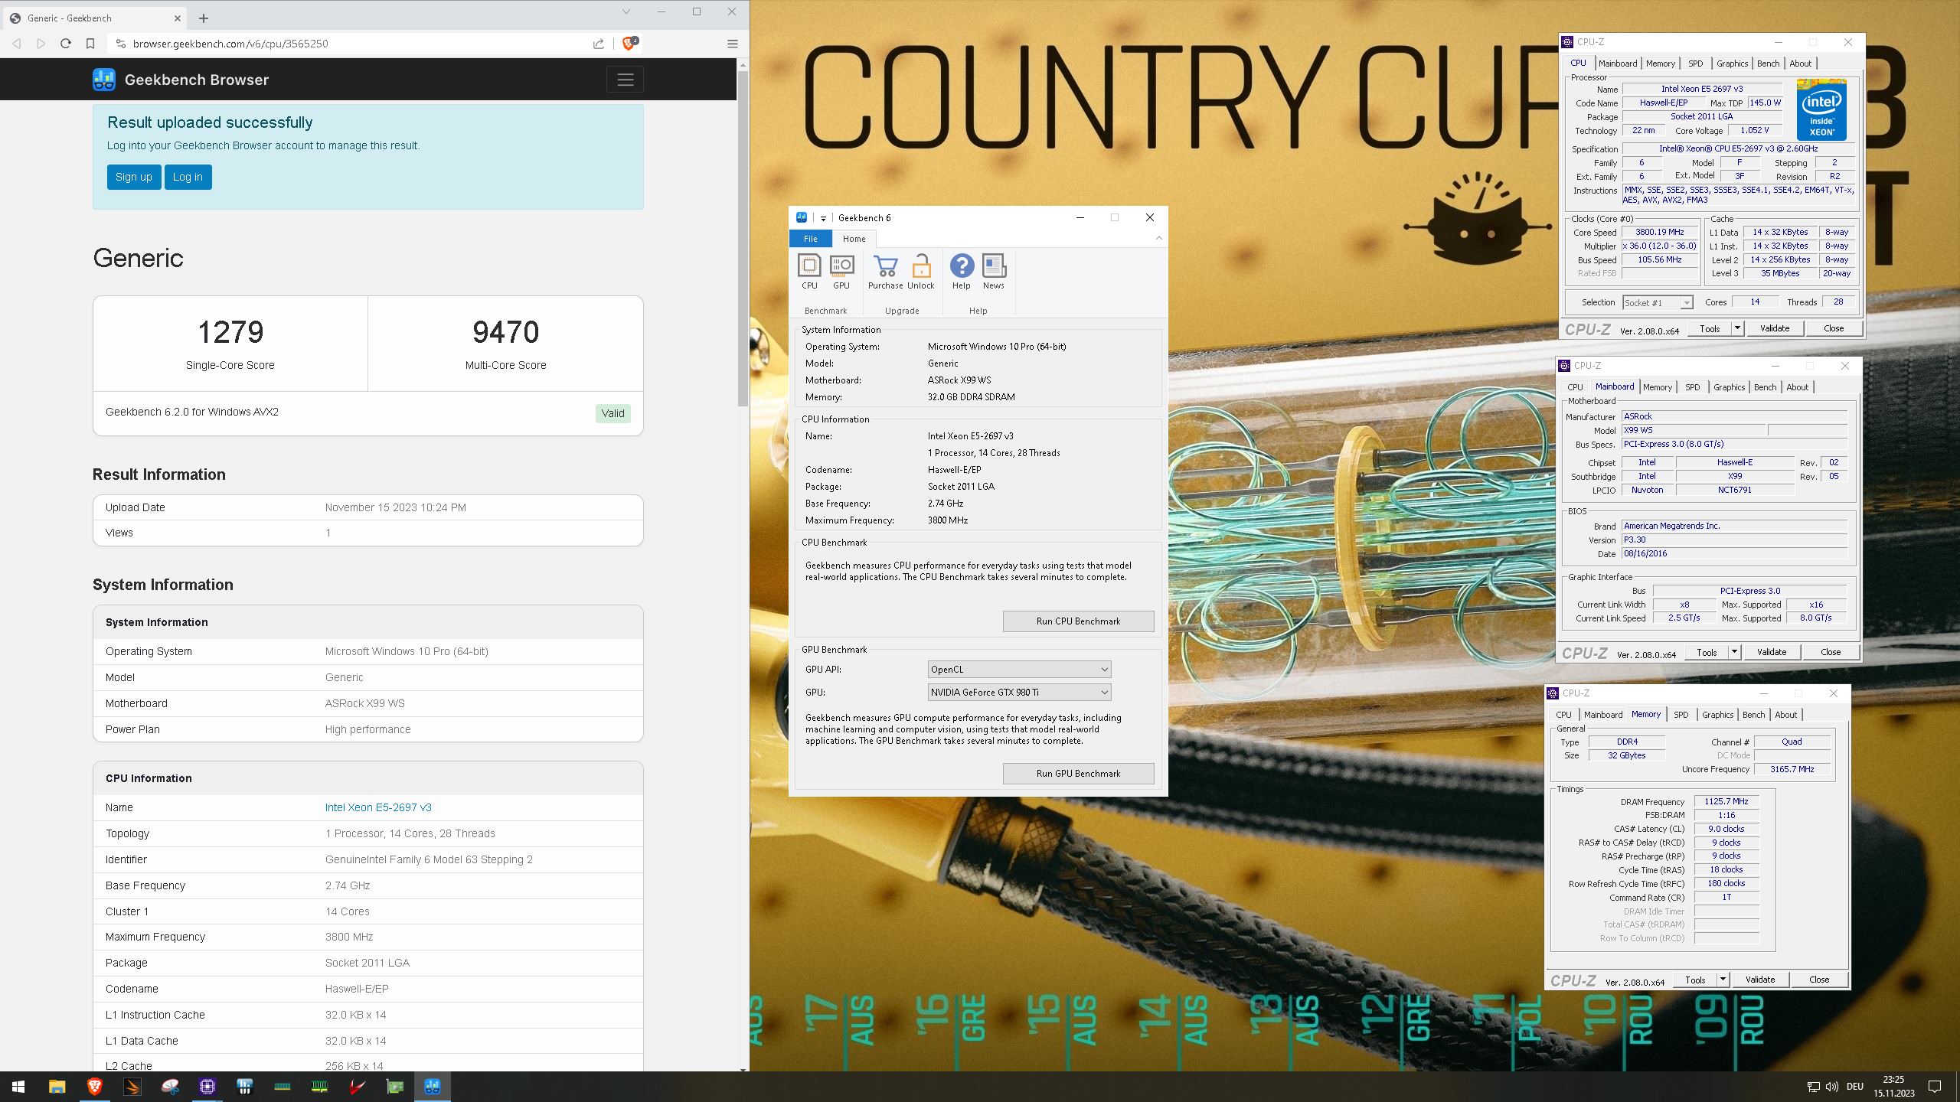This screenshot has width=1960, height=1102.
Task: Open Tools dropdown arrow in CPU-Z CPU window
Action: [1737, 328]
